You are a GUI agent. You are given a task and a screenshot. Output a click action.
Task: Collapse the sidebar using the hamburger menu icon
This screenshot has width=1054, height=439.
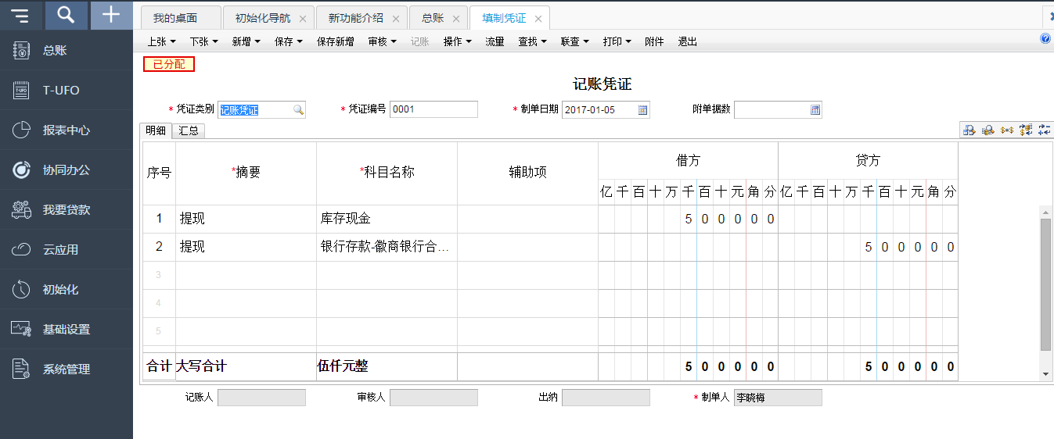[21, 15]
